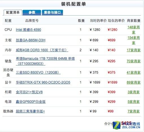Select the red ¥1699 current price
Image resolution: width=144 pixels, height=132 pixels.
(x=112, y=82)
